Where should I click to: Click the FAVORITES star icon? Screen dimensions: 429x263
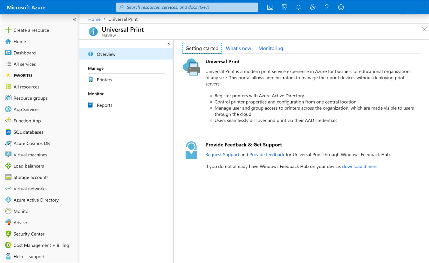[8, 75]
